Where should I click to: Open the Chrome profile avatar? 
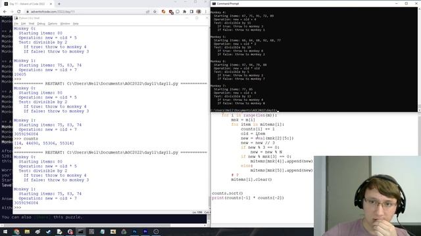click(x=199, y=12)
